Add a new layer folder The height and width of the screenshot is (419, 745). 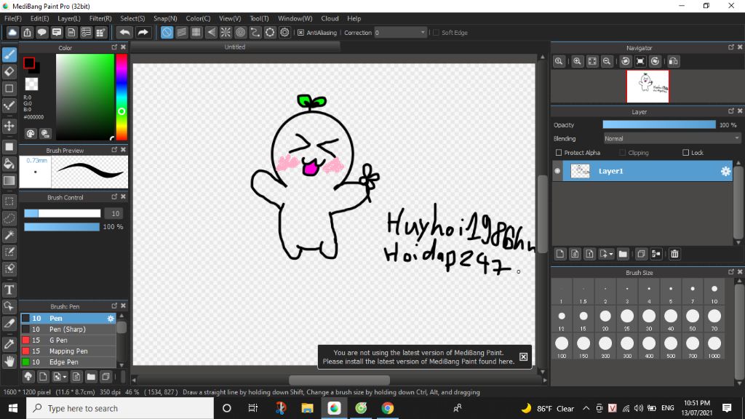(x=623, y=254)
